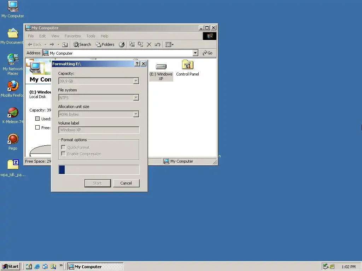Click the Copy To toolbar icon

click(x=141, y=44)
